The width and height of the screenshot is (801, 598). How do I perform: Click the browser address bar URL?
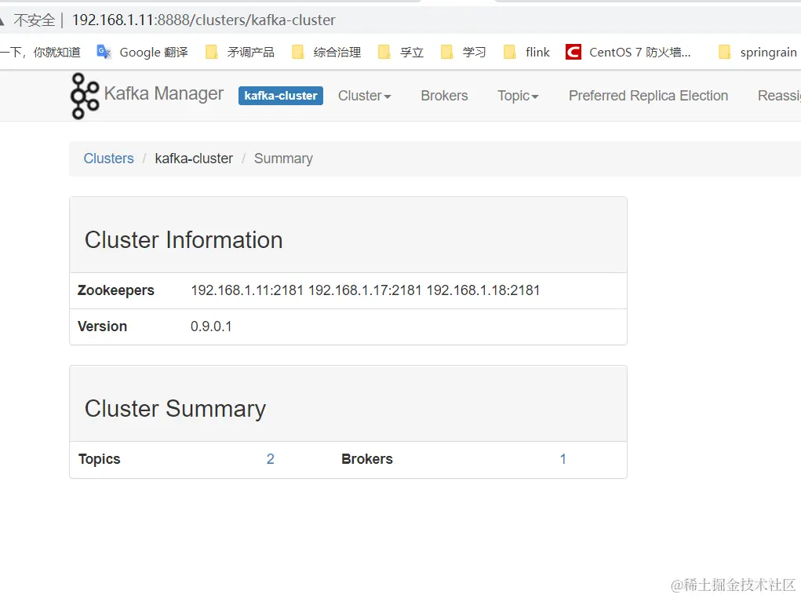point(204,20)
